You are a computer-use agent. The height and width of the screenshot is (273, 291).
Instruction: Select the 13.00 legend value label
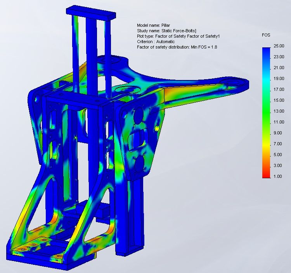[279, 111]
